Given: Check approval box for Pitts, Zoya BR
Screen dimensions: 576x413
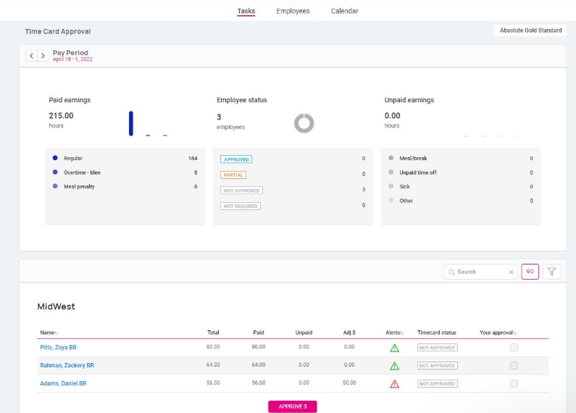Looking at the screenshot, I should tap(514, 348).
